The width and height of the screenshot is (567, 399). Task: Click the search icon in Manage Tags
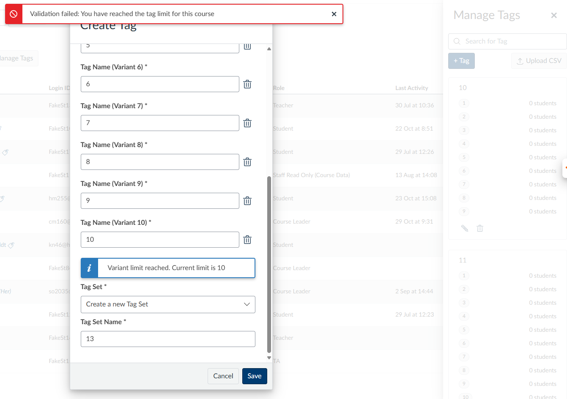coord(457,41)
